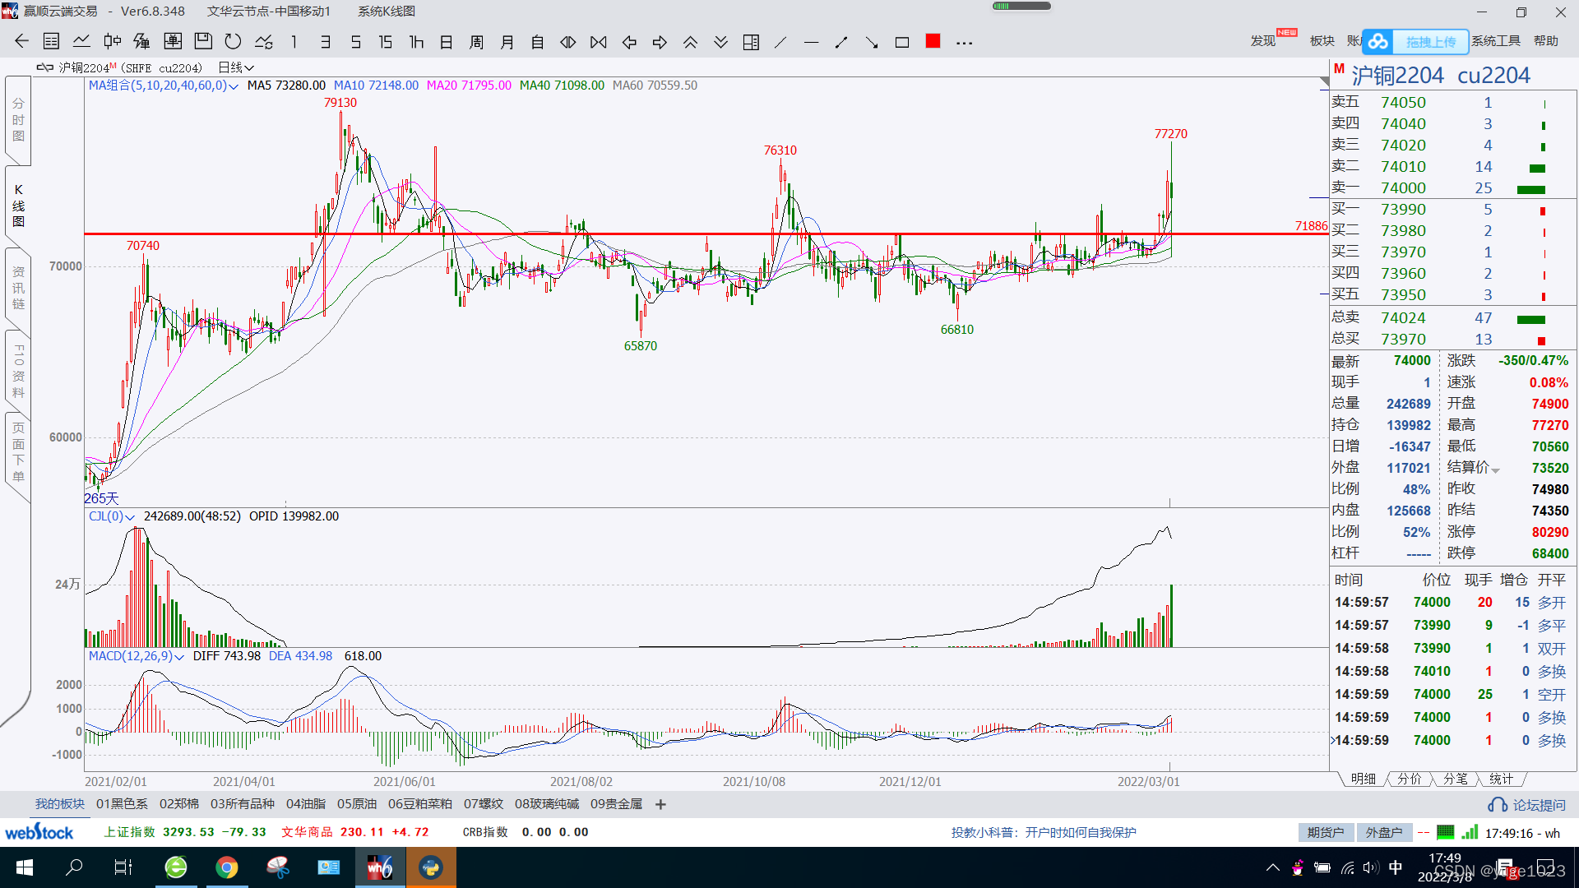This screenshot has width=1579, height=888.
Task: Select 5-minute period button
Action: click(355, 42)
